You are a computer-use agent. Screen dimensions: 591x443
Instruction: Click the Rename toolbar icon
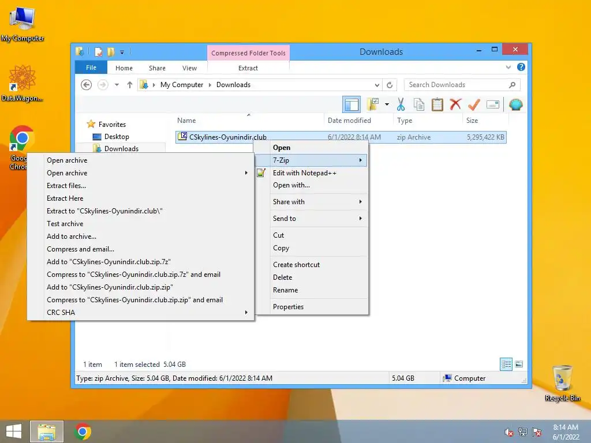[x=493, y=104]
